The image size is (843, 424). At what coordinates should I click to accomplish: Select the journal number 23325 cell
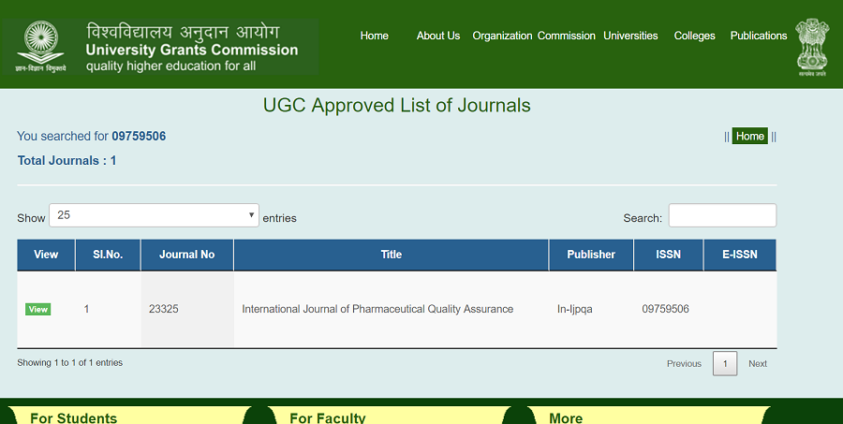[186, 310]
